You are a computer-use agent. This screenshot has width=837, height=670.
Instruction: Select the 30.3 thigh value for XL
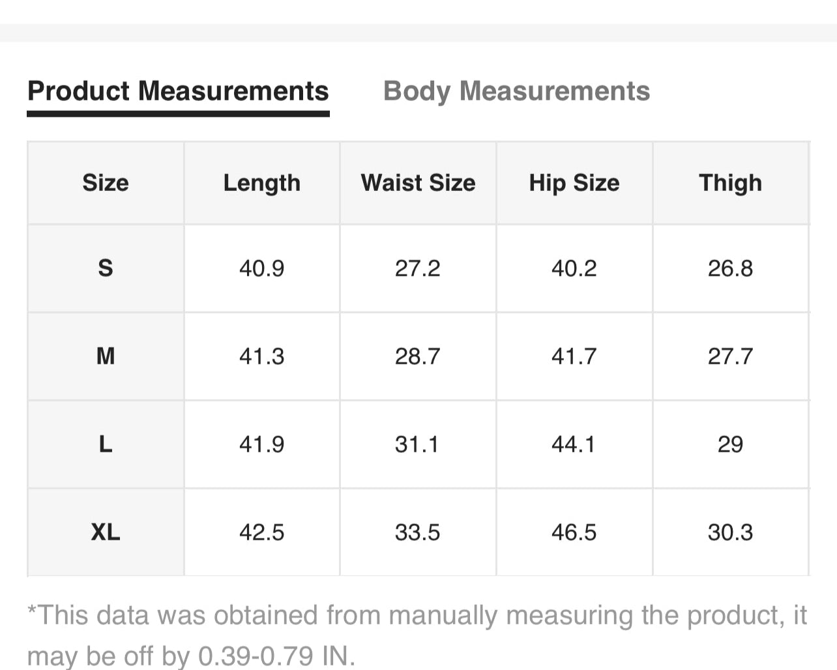coord(730,532)
